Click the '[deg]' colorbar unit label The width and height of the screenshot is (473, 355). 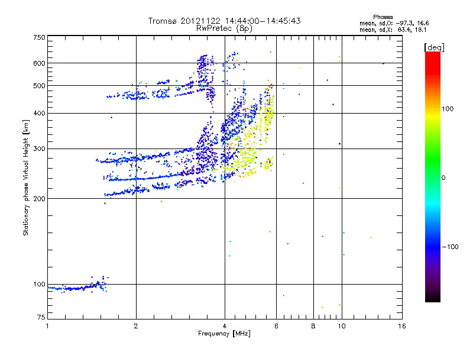point(434,47)
